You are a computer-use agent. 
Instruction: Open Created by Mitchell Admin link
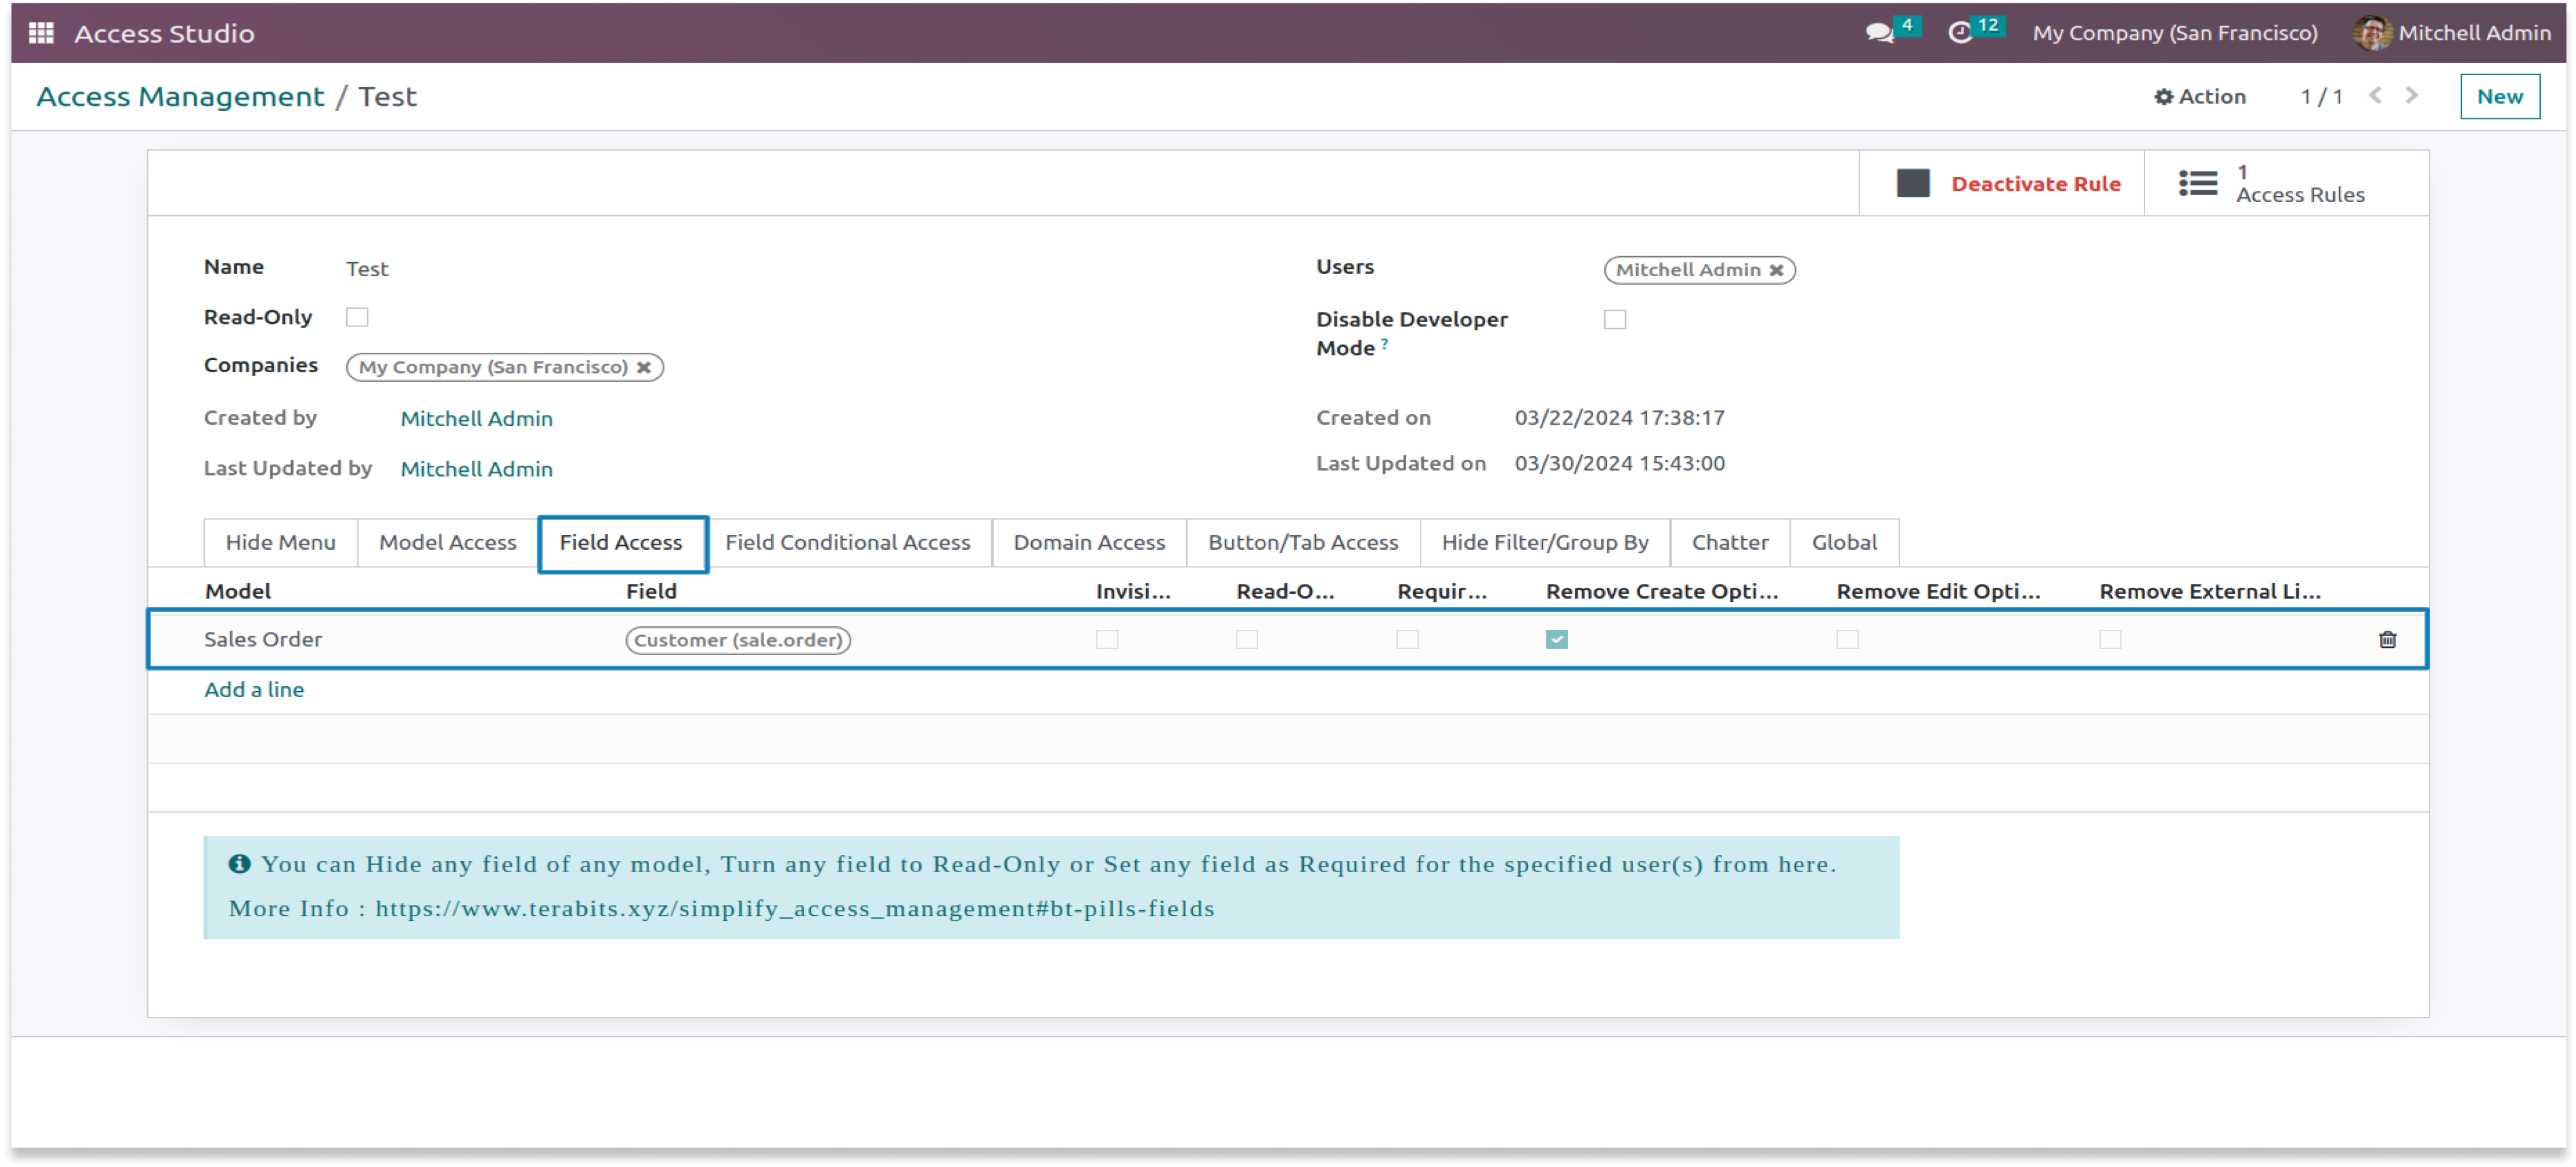pyautogui.click(x=476, y=419)
